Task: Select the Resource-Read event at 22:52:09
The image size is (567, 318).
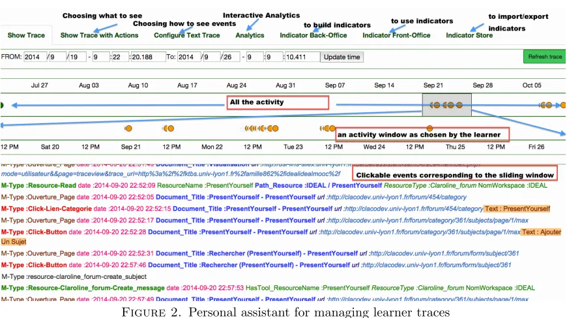Action: [x=274, y=185]
